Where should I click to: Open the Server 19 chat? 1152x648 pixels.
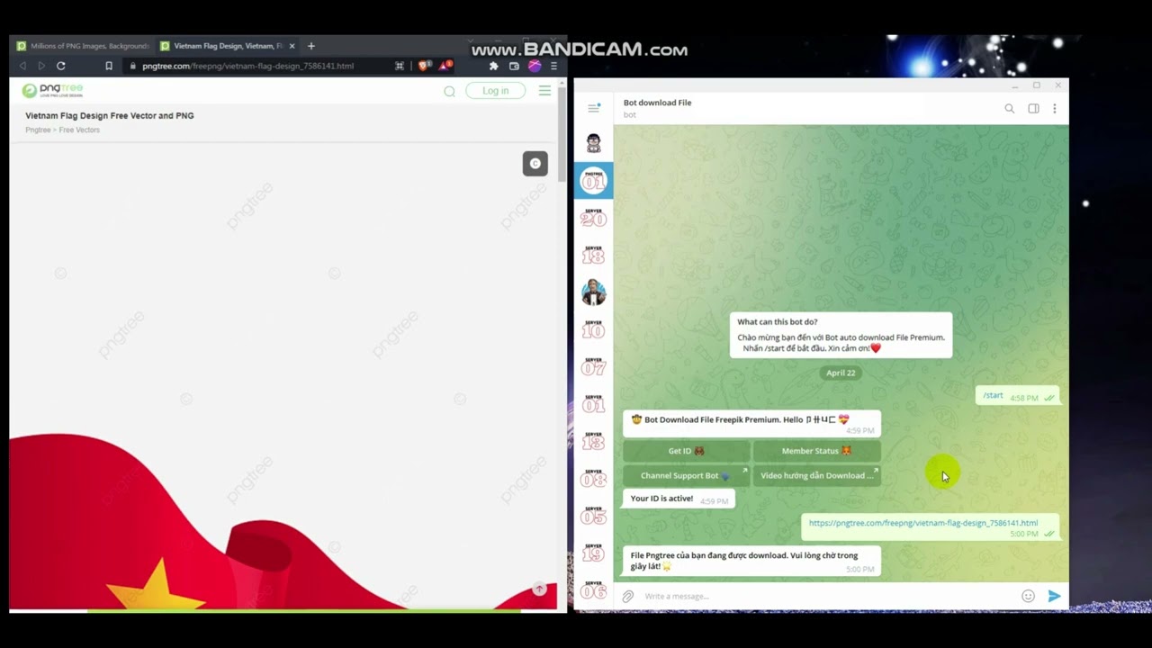pyautogui.click(x=593, y=553)
